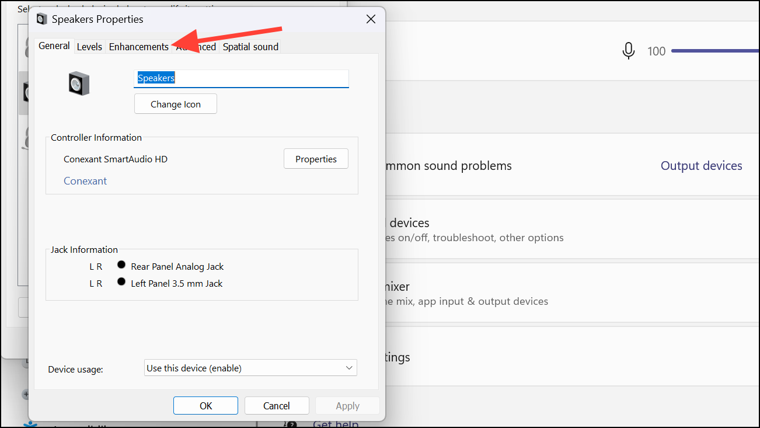Open the Spatial sound tab

[x=250, y=47]
